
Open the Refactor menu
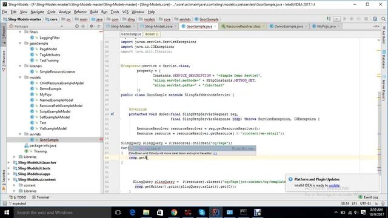click(x=80, y=12)
